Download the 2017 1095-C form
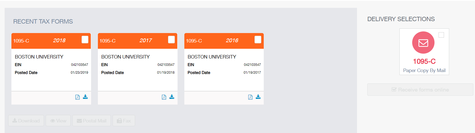 pos(172,97)
